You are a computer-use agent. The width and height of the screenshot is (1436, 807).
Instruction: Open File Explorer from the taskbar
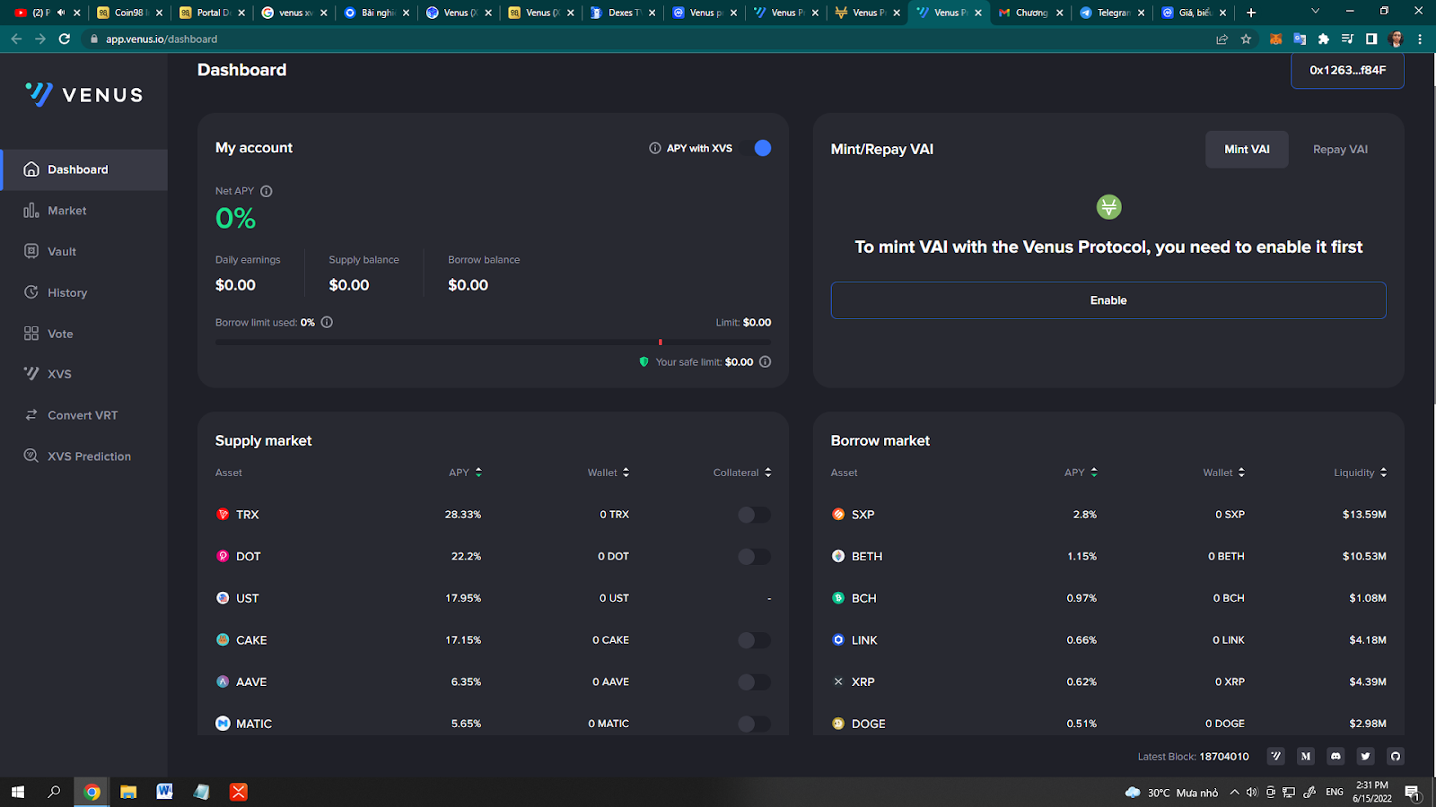coord(128,792)
